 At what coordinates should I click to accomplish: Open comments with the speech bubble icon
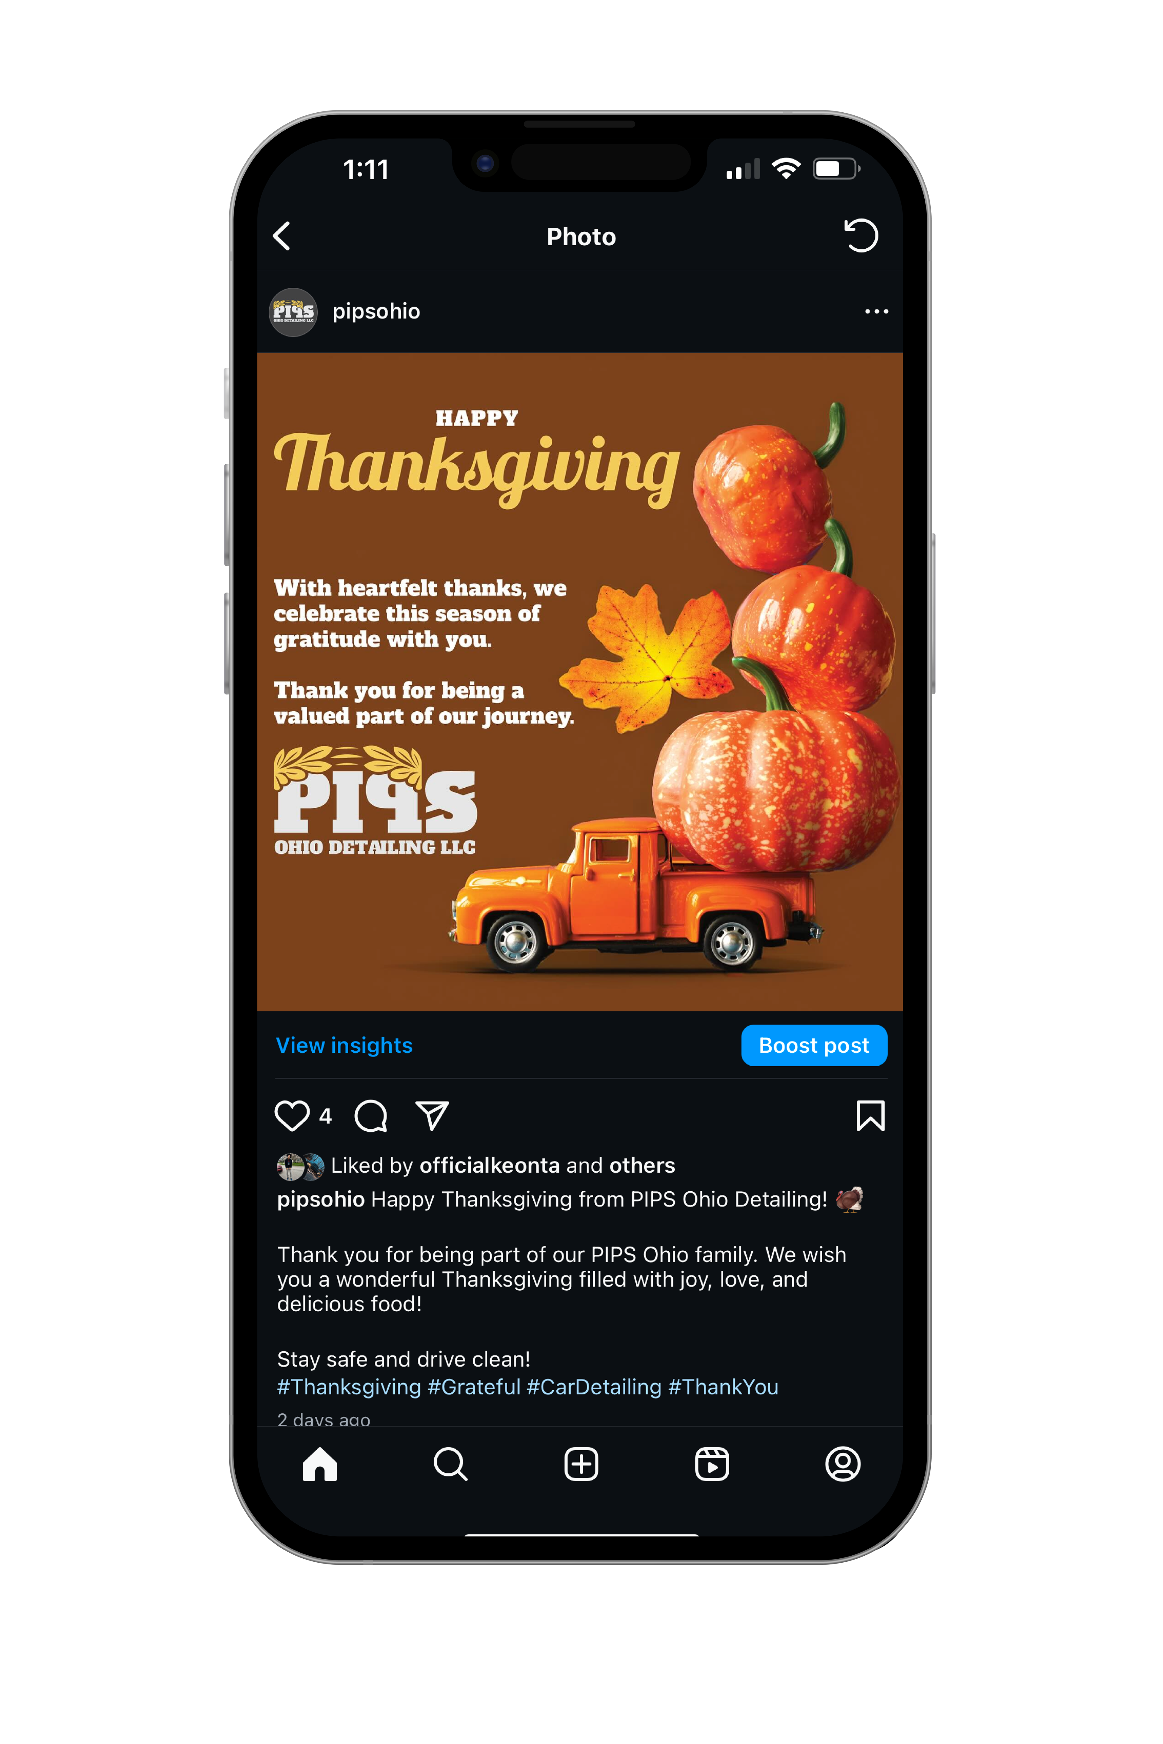click(371, 1116)
